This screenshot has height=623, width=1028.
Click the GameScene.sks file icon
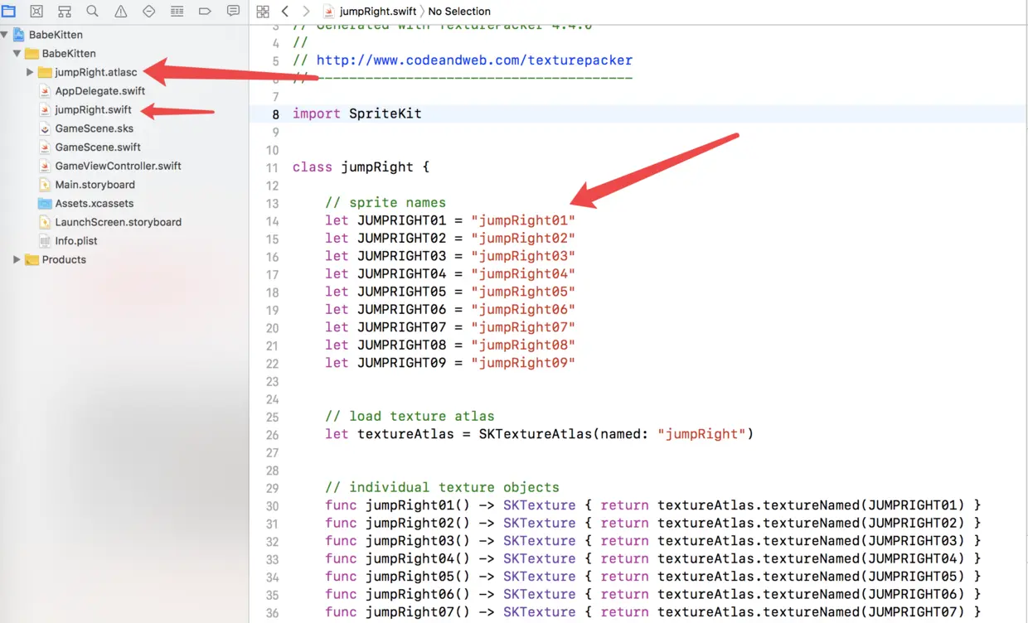point(46,128)
